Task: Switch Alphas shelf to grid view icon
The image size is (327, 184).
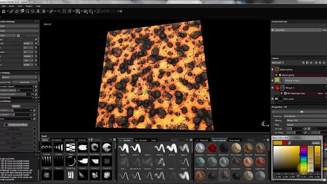Action: point(114,140)
